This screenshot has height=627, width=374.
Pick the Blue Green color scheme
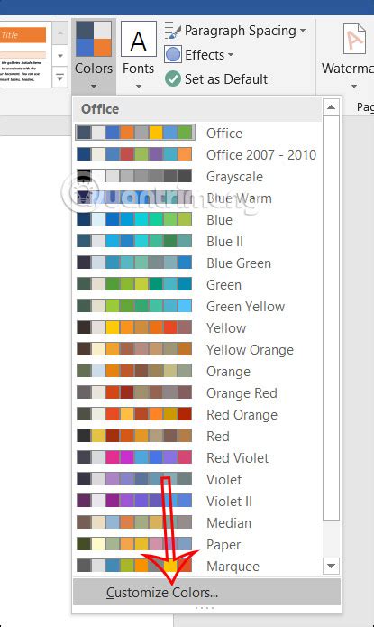coord(197,263)
